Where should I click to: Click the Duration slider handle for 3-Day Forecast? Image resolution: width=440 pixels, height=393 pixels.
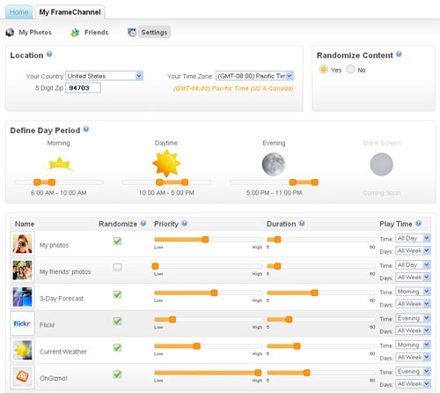click(x=314, y=293)
